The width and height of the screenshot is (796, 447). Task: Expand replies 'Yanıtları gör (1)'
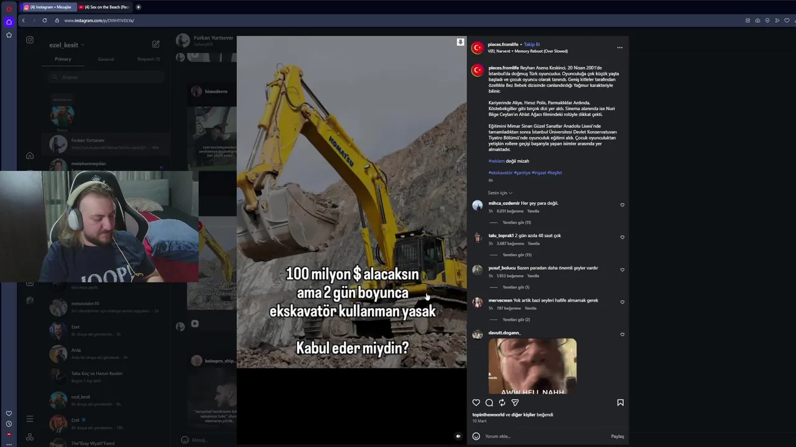[516, 287]
